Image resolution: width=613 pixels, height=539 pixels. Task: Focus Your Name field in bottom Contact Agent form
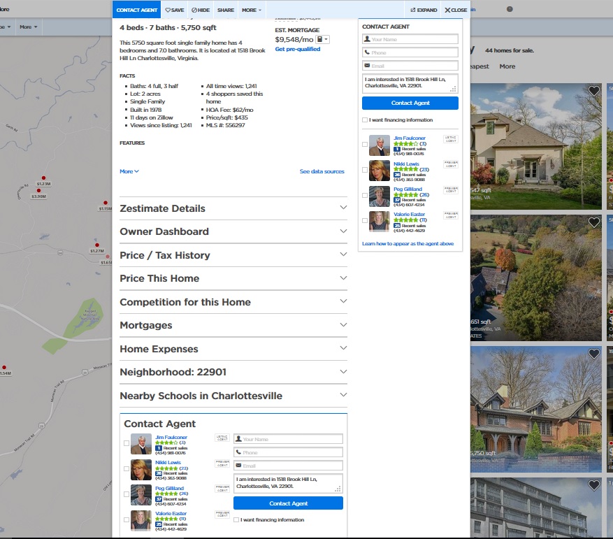pos(288,439)
